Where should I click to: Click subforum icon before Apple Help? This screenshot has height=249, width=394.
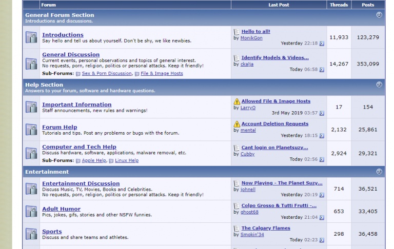tap(78, 161)
